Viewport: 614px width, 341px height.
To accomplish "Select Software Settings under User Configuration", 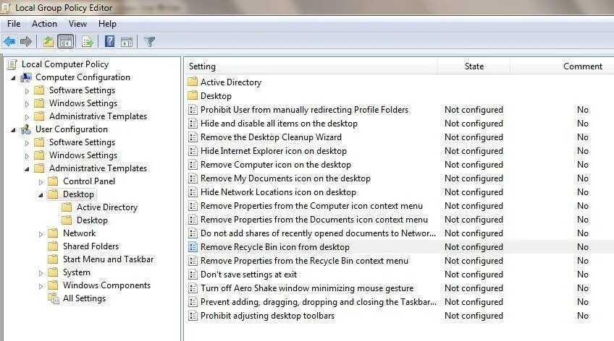I will [82, 142].
